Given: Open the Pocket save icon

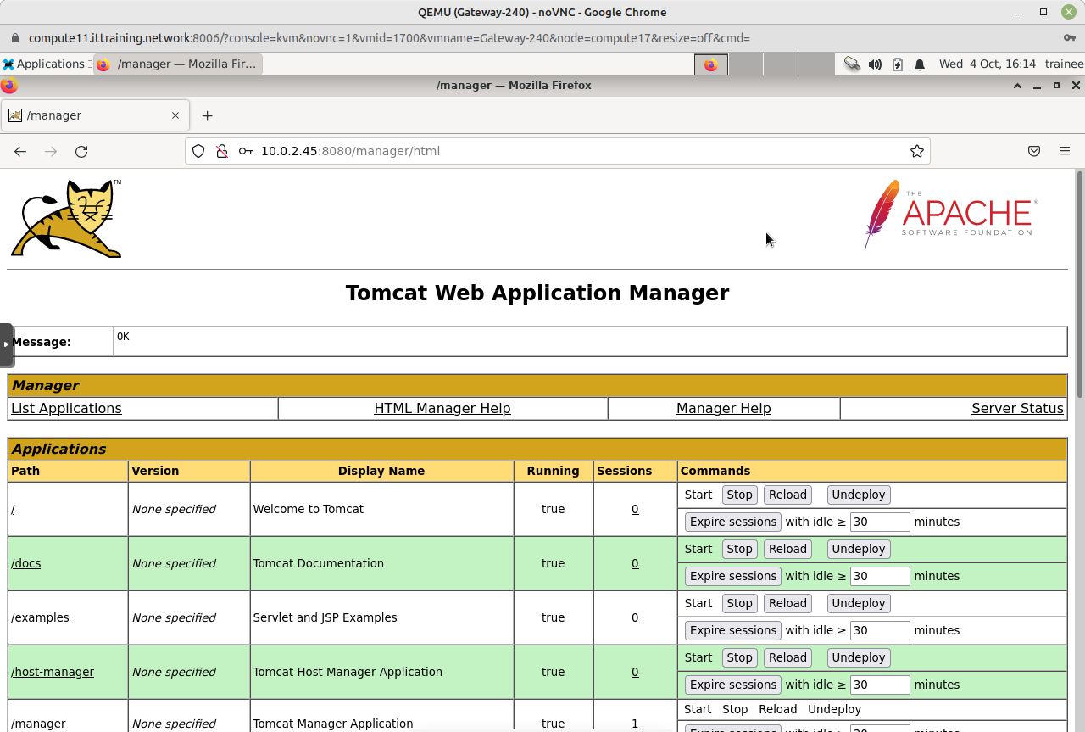Looking at the screenshot, I should (x=1034, y=151).
